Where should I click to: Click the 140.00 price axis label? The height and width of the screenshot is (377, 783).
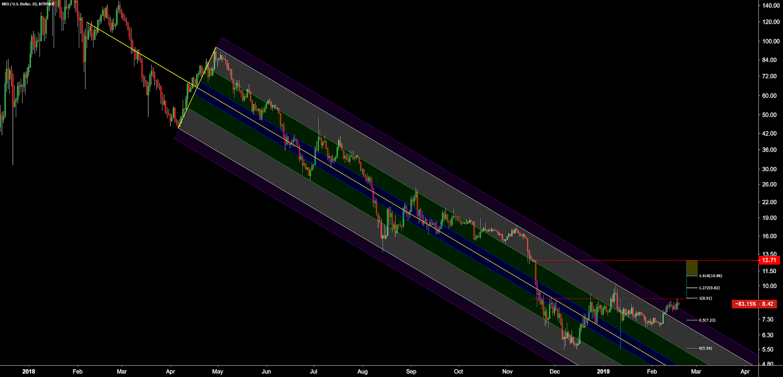click(x=770, y=5)
